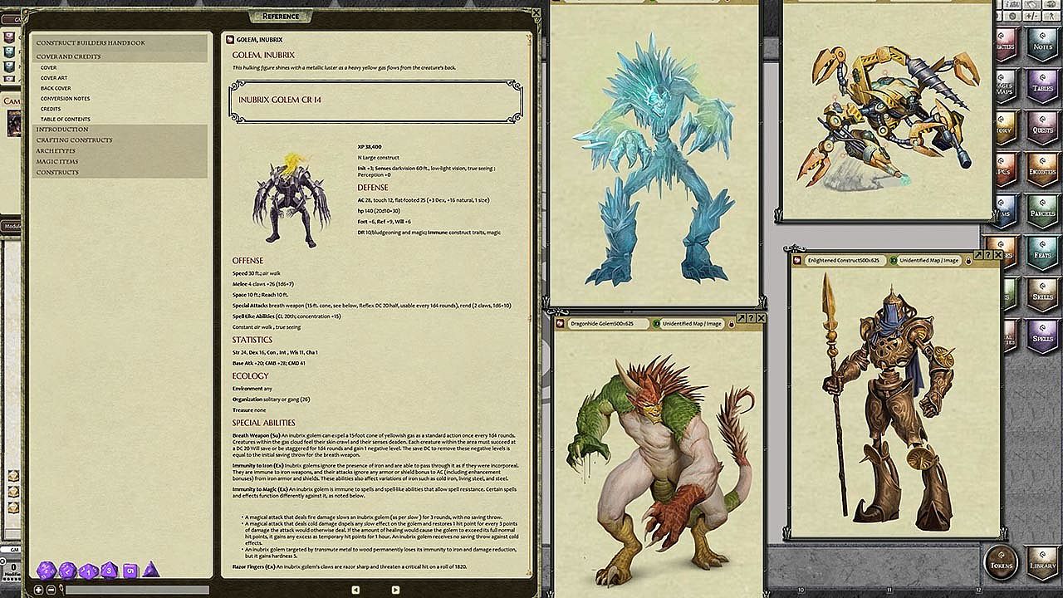Share the Enlightened Construct image via arrow icon
The image size is (1063, 598).
coord(977,255)
